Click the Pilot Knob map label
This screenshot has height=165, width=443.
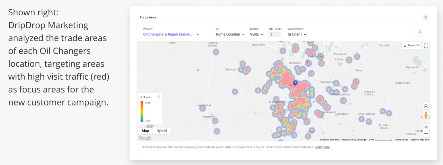tap(340, 54)
